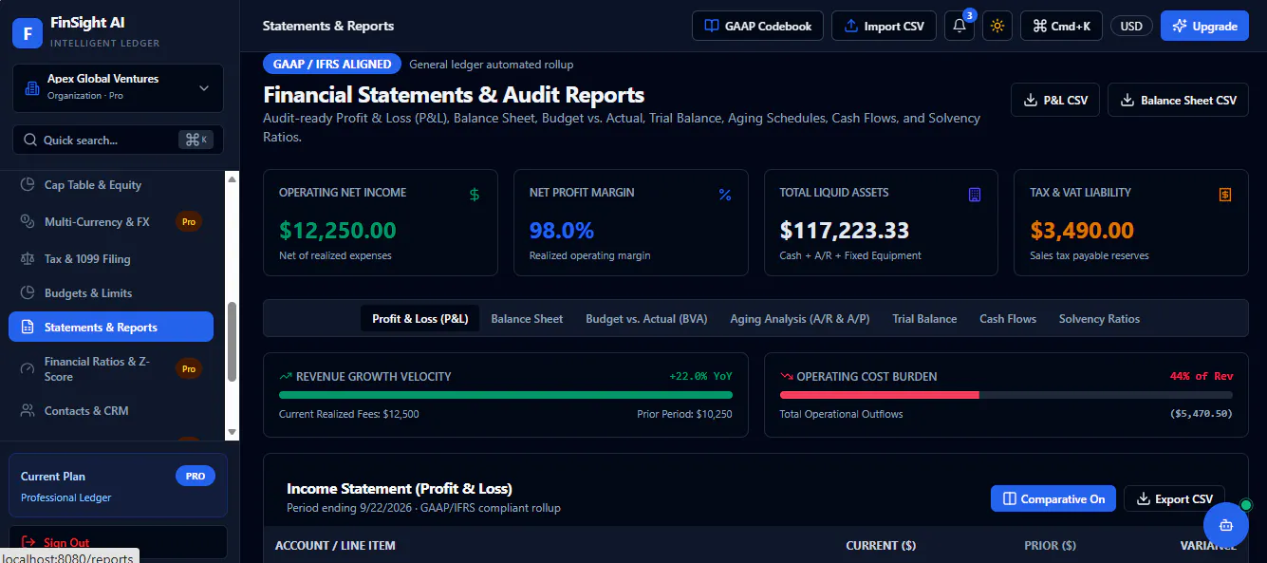Open the Cash Flows tab
Viewport: 1267px width, 563px height.
tap(1008, 319)
